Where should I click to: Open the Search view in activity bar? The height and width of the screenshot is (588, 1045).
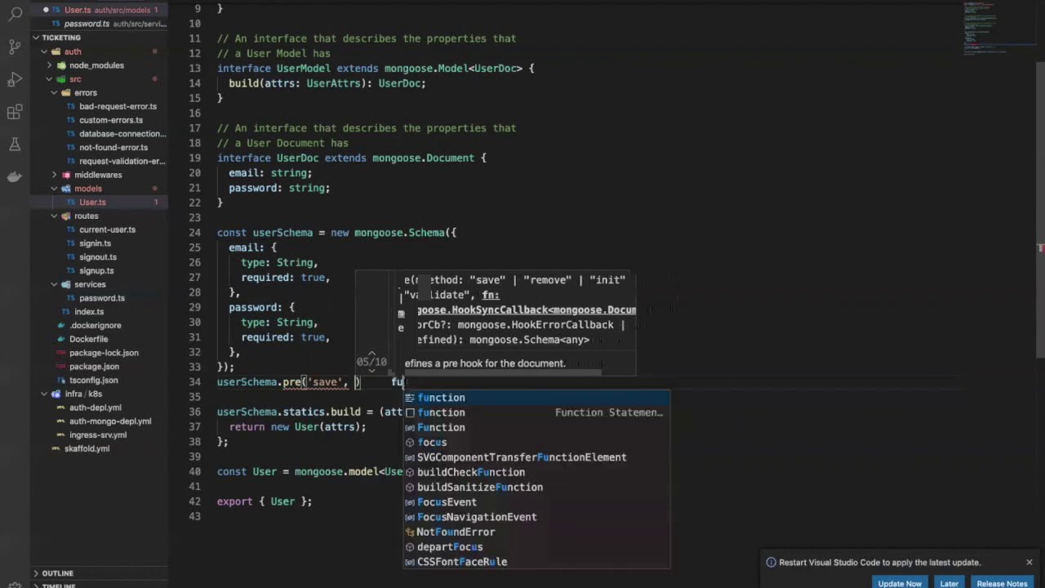click(x=15, y=14)
